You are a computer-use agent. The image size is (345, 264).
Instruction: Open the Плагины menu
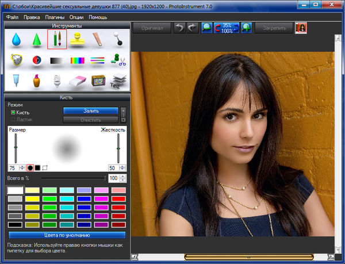point(55,17)
